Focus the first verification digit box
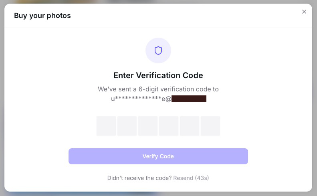This screenshot has width=317, height=196. 106,126
